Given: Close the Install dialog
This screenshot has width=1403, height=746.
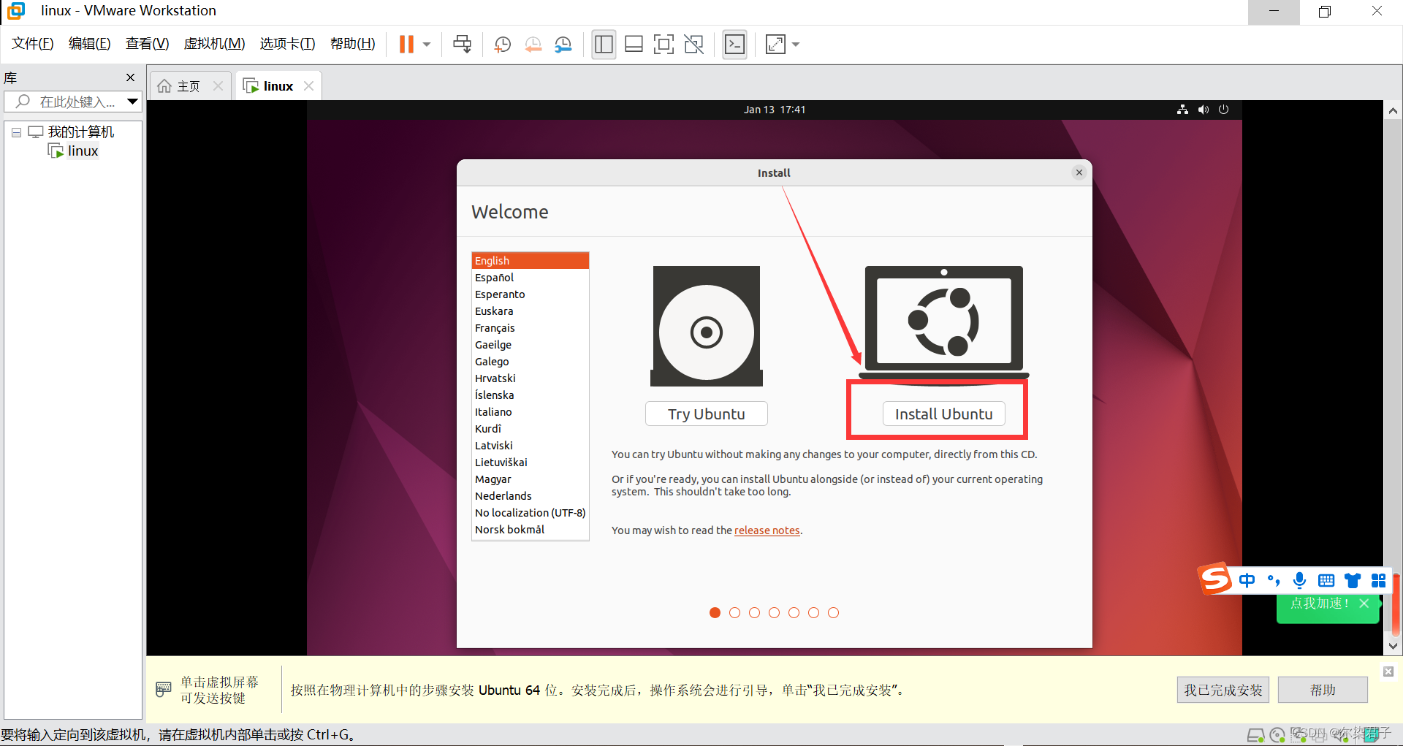Looking at the screenshot, I should 1079,172.
